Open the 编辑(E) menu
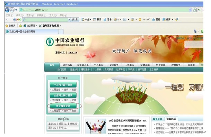 tap(20, 15)
